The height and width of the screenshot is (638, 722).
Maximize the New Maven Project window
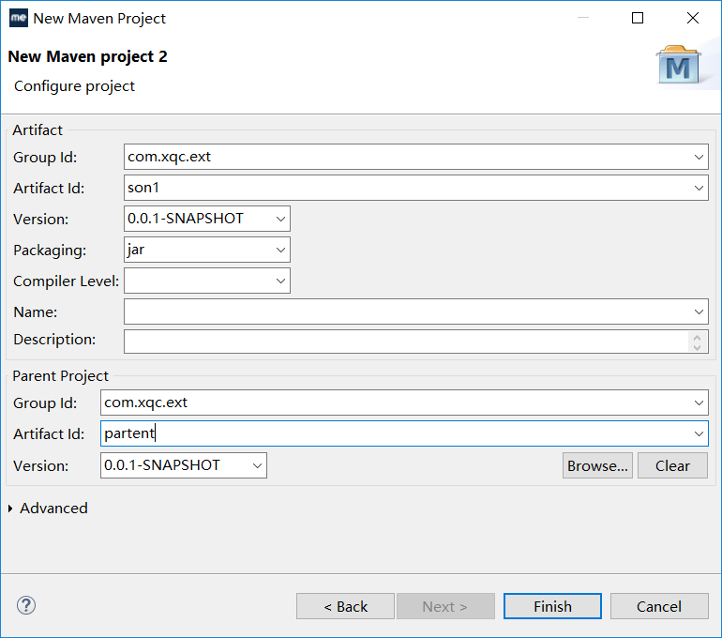click(638, 18)
